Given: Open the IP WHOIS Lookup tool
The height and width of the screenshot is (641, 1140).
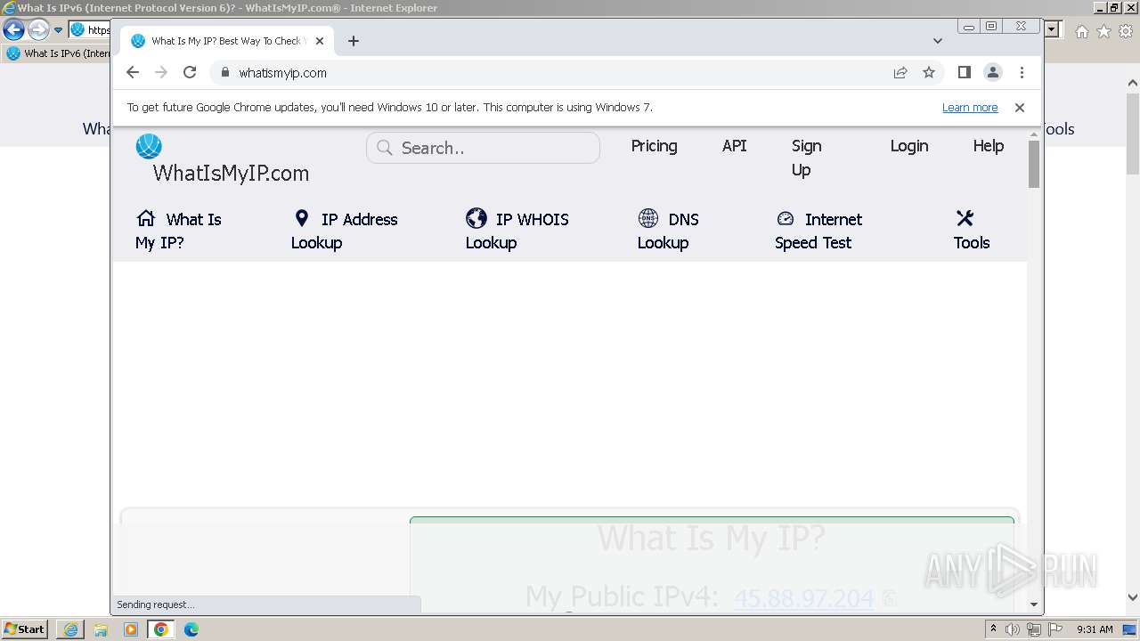Looking at the screenshot, I should [517, 231].
